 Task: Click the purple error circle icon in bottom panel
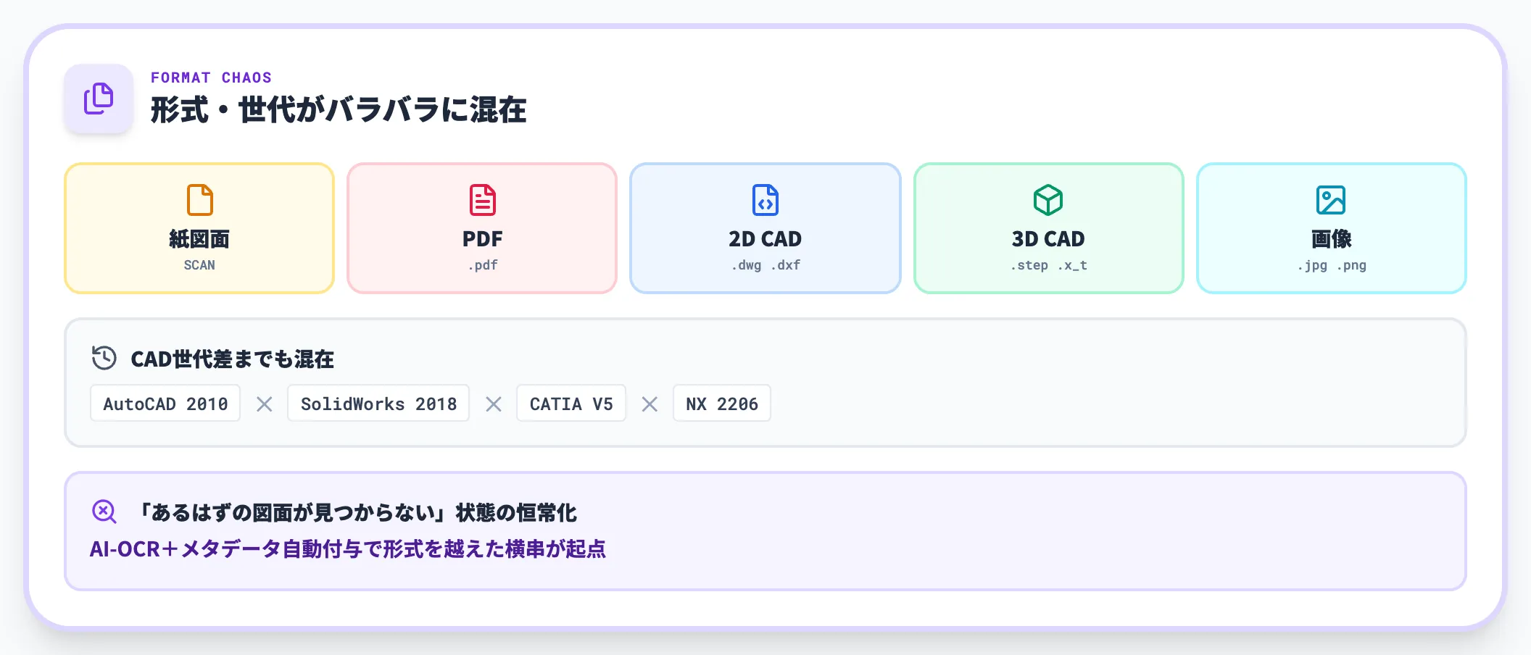104,512
